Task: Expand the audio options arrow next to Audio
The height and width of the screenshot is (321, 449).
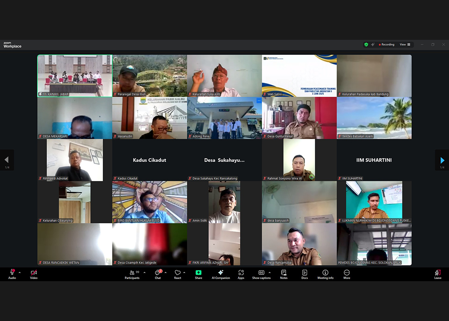Action: [20, 273]
